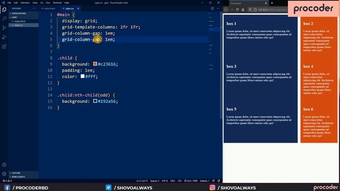Click the Spaces: 2 indentation status item

155,181
